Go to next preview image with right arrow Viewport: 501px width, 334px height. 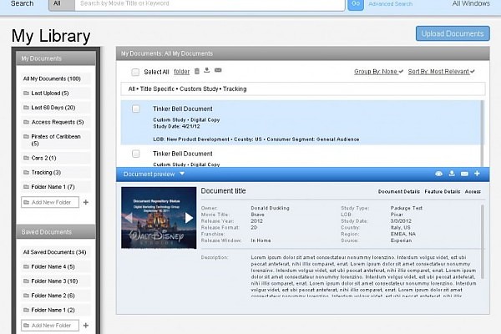pos(189,217)
